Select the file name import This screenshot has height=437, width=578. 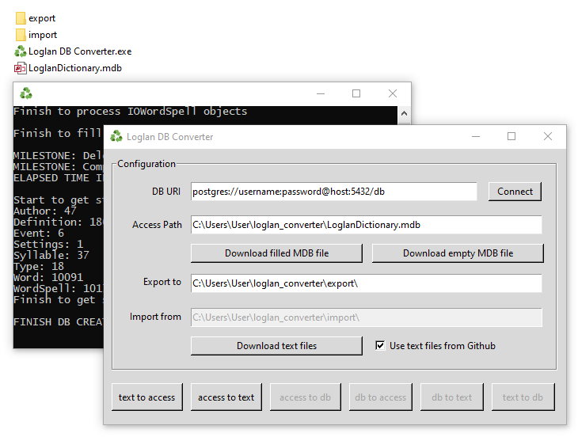click(43, 35)
